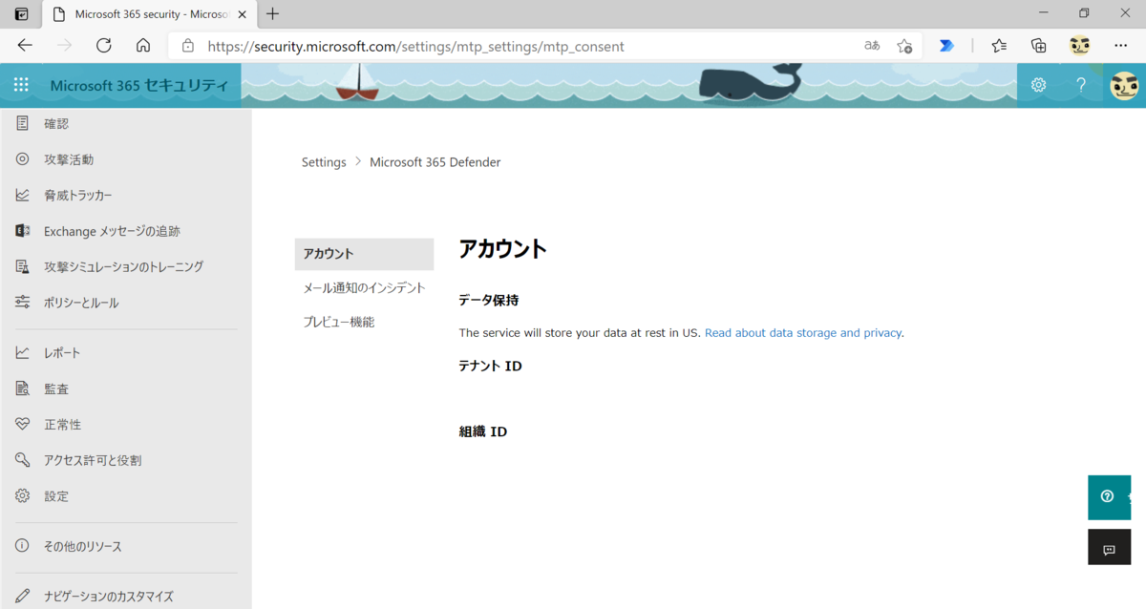The width and height of the screenshot is (1146, 609).
Task: Click the 攻撃活動 sidebar icon
Action: [x=23, y=159]
